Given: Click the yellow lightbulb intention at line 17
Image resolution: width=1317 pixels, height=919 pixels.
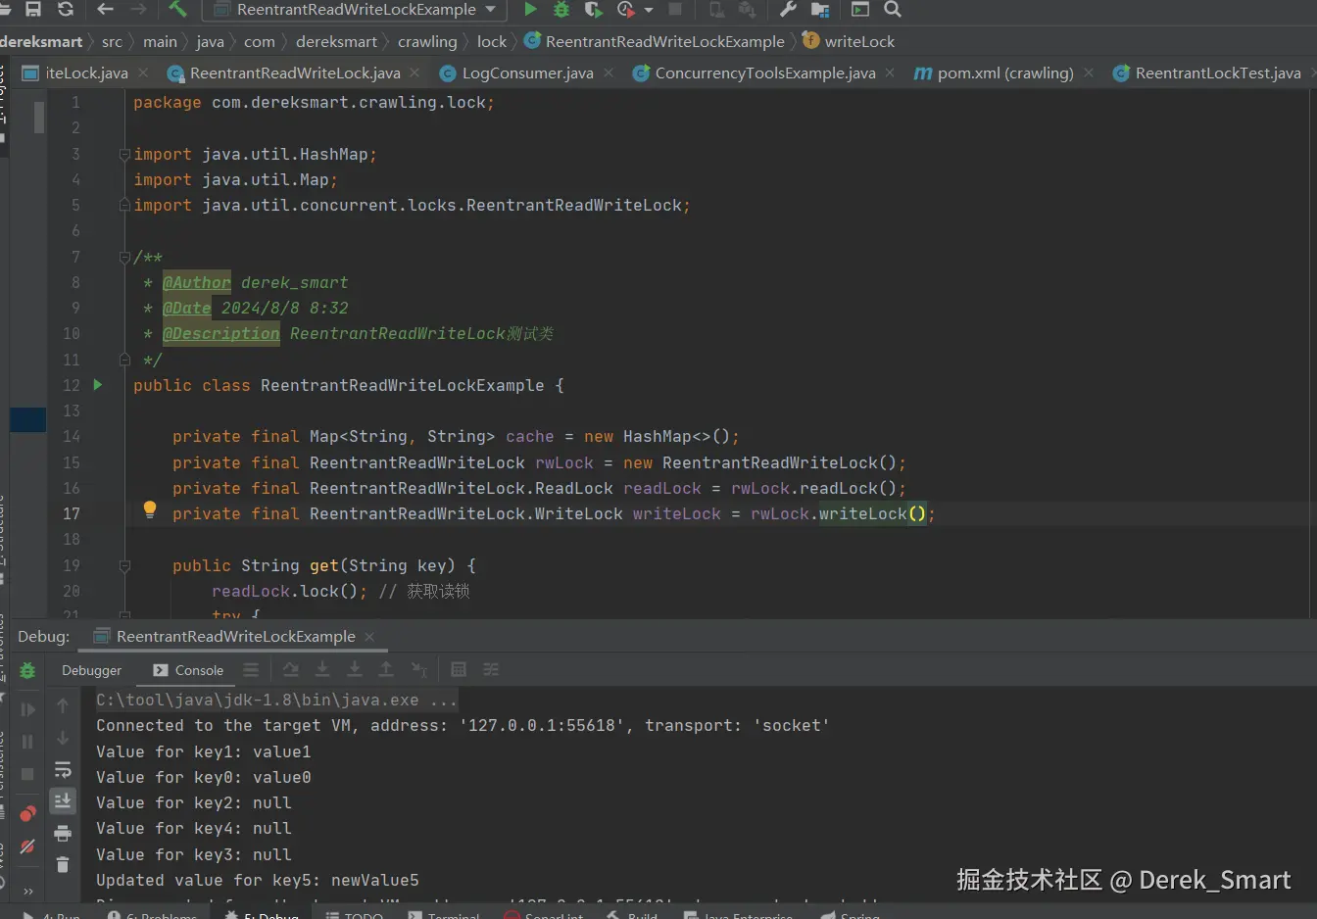Looking at the screenshot, I should click(x=150, y=509).
